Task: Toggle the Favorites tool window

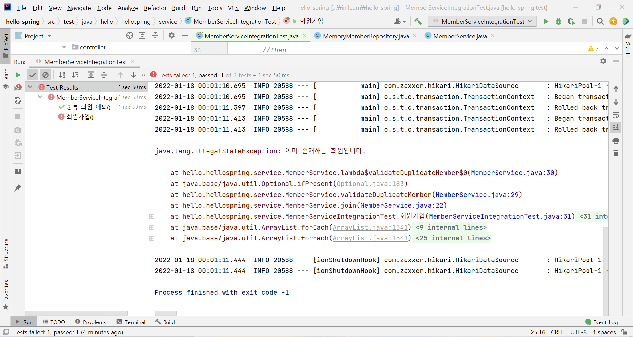Action: coord(6,294)
